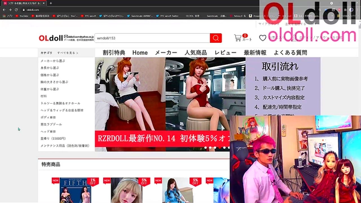Select 里帰り(15000円) category

(x=53, y=139)
